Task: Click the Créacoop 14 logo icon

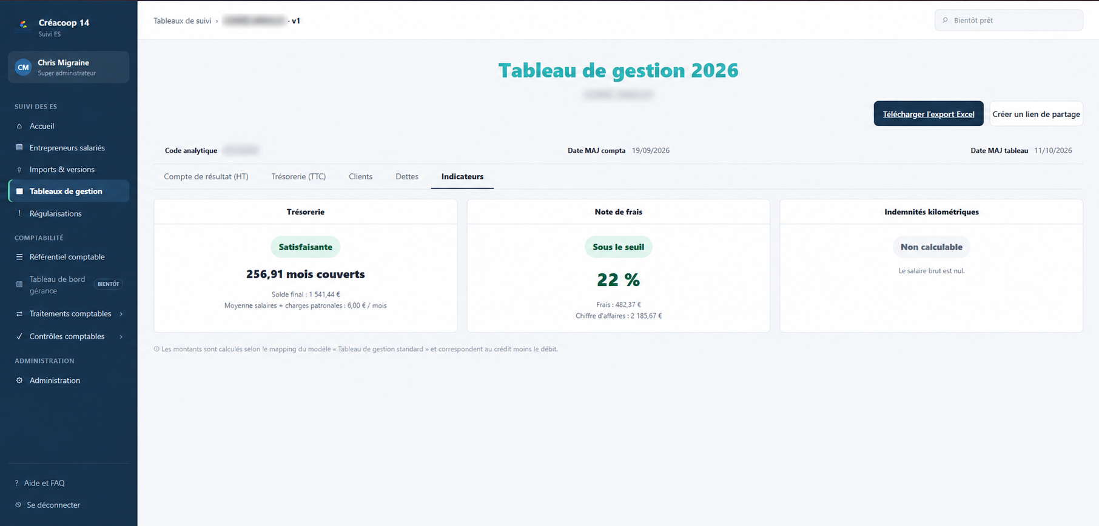Action: pos(23,25)
